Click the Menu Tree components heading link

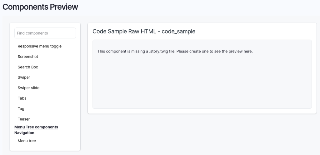coord(36,127)
